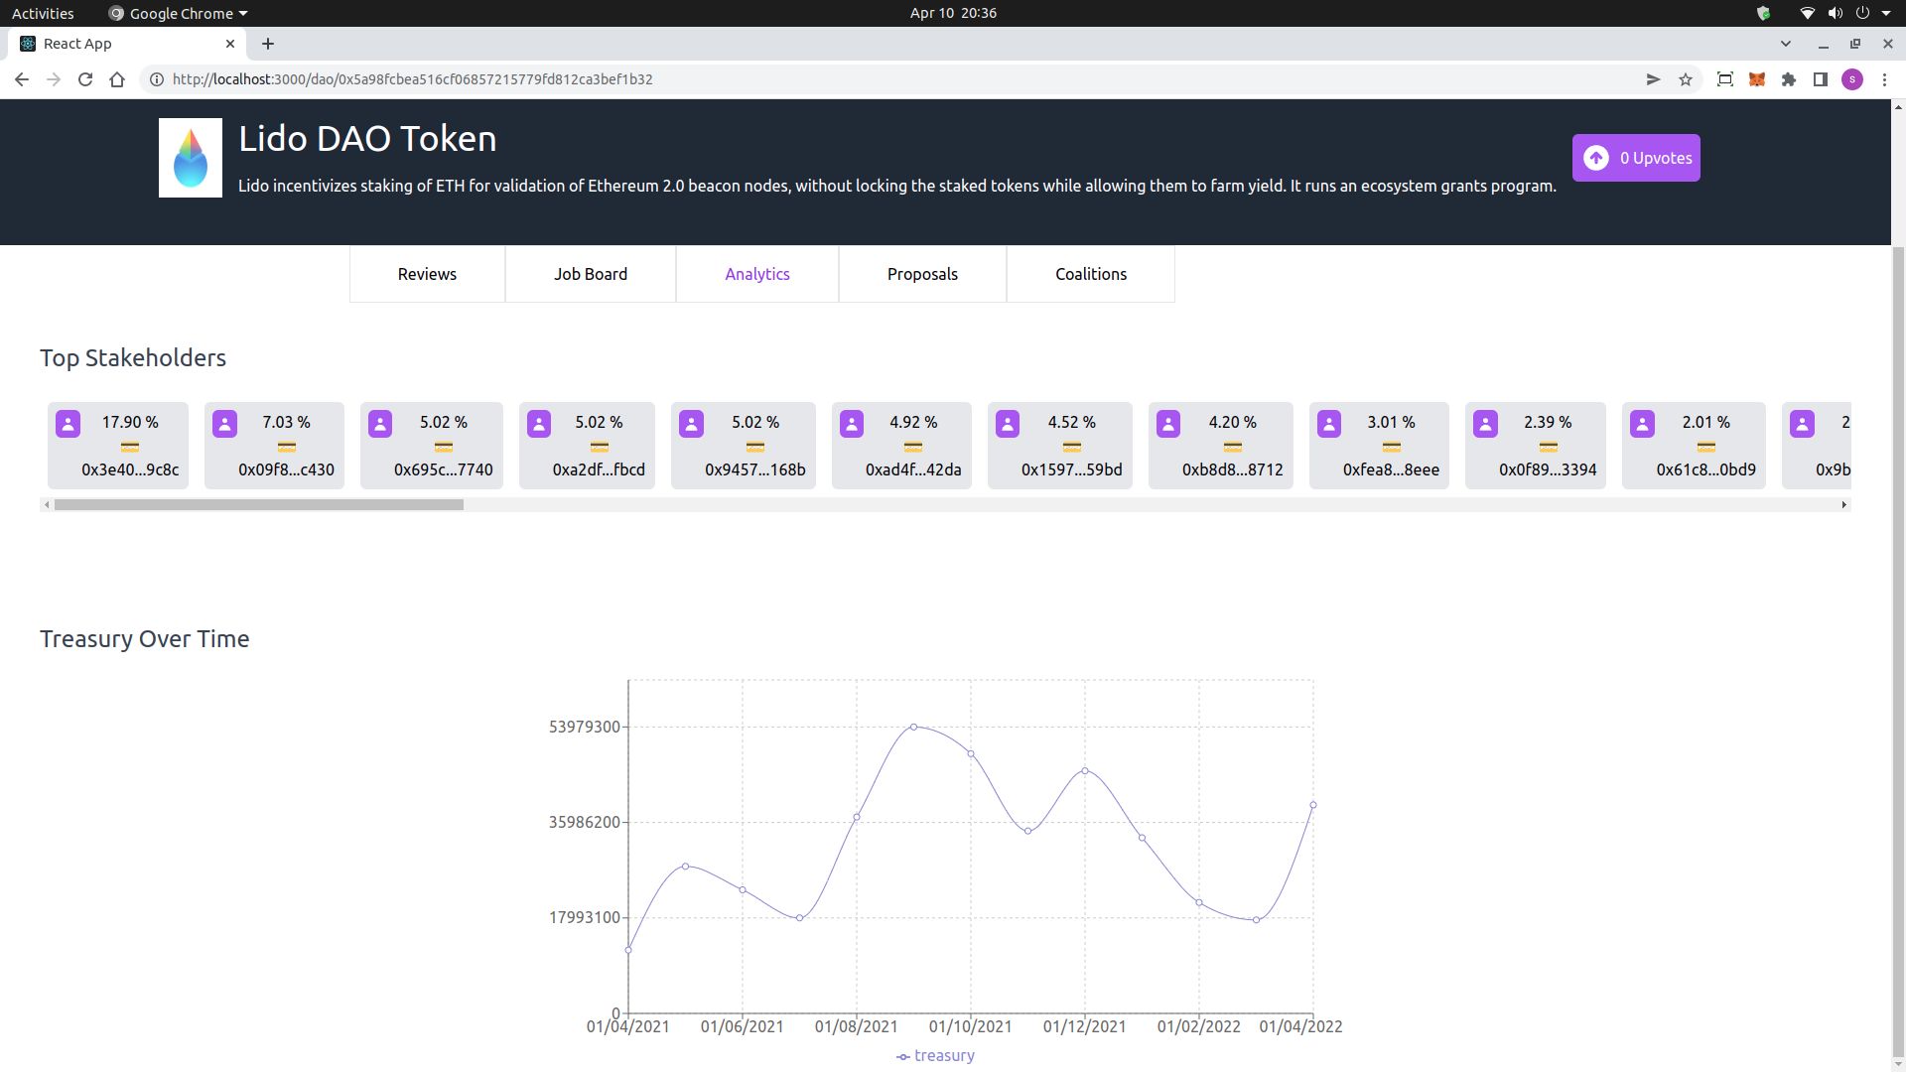
Task: Bookmark this page with the star icon
Action: coord(1686,79)
